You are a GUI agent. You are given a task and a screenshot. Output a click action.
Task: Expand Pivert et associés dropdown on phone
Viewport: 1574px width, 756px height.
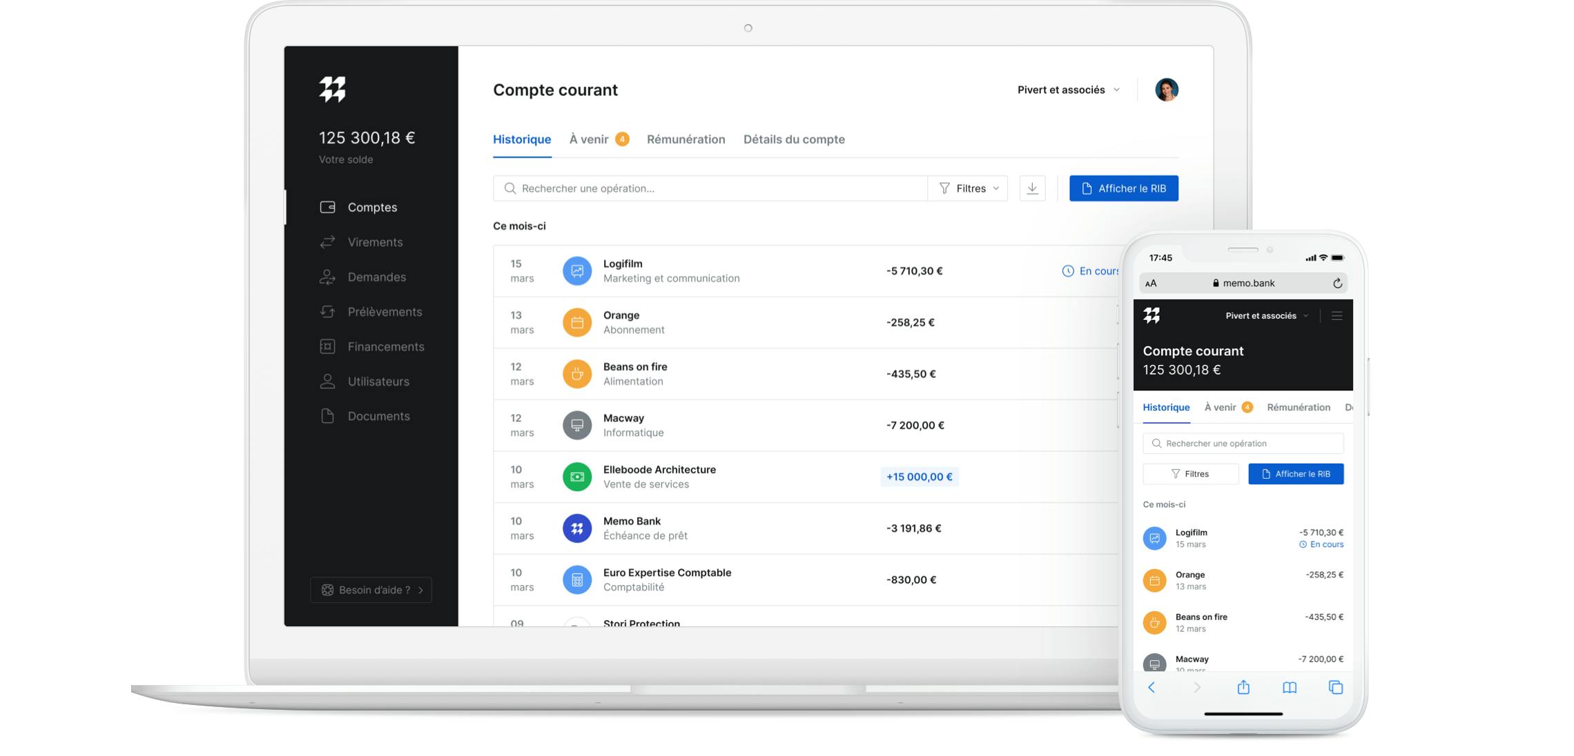point(1267,316)
